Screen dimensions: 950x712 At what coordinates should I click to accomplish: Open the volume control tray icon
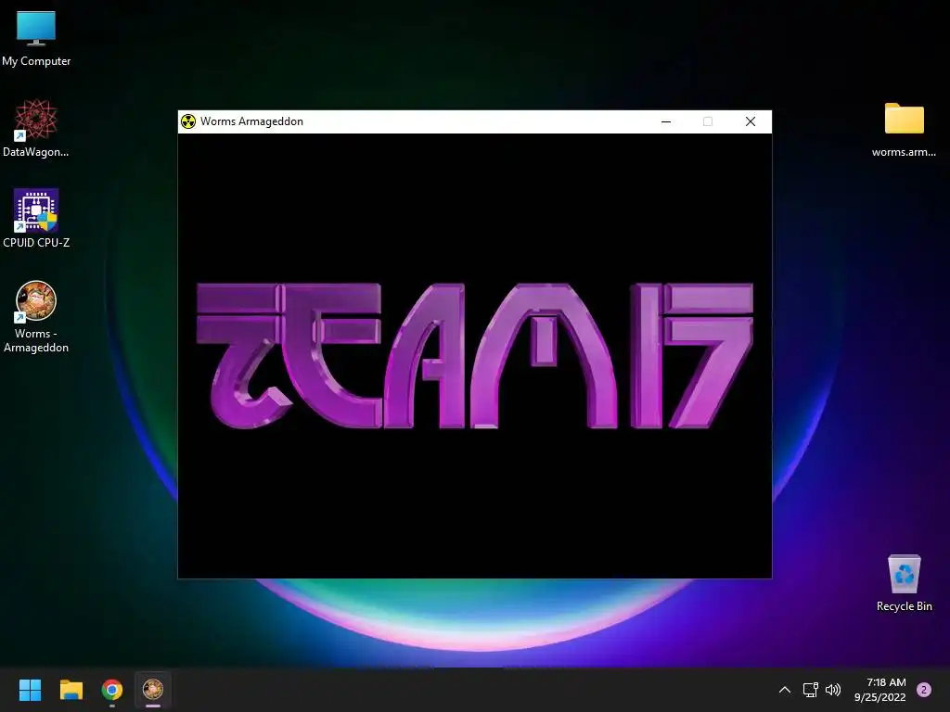click(x=833, y=690)
